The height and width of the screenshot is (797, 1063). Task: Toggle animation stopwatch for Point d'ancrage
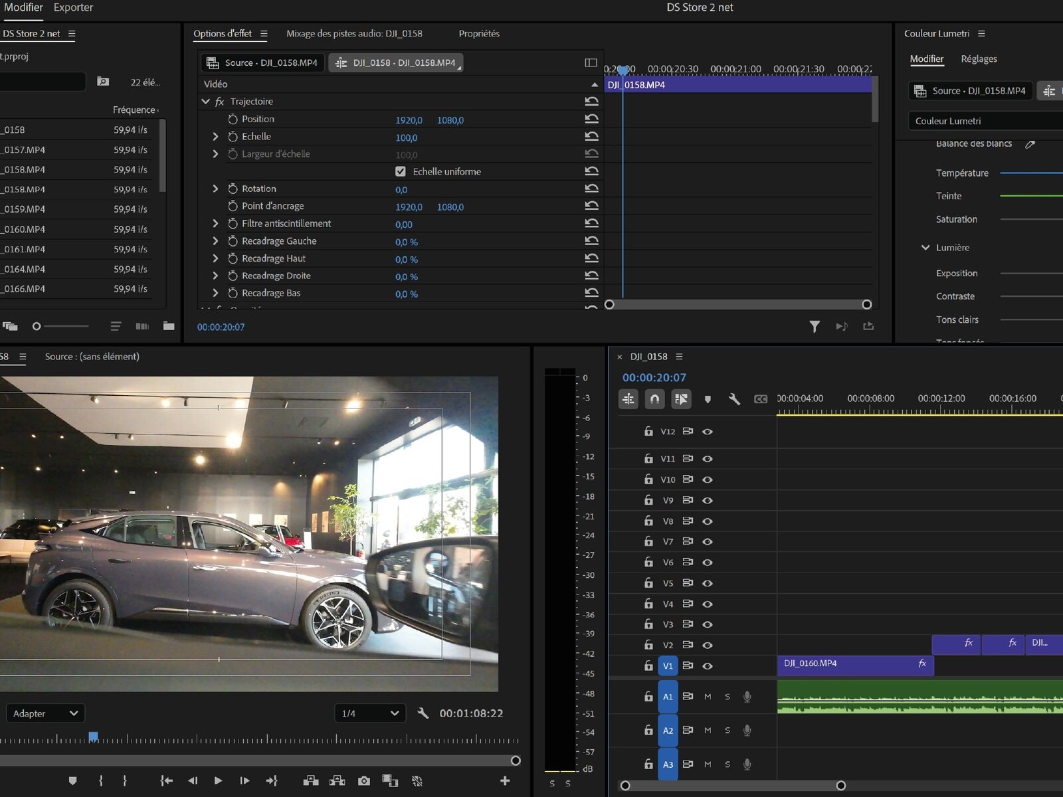233,206
